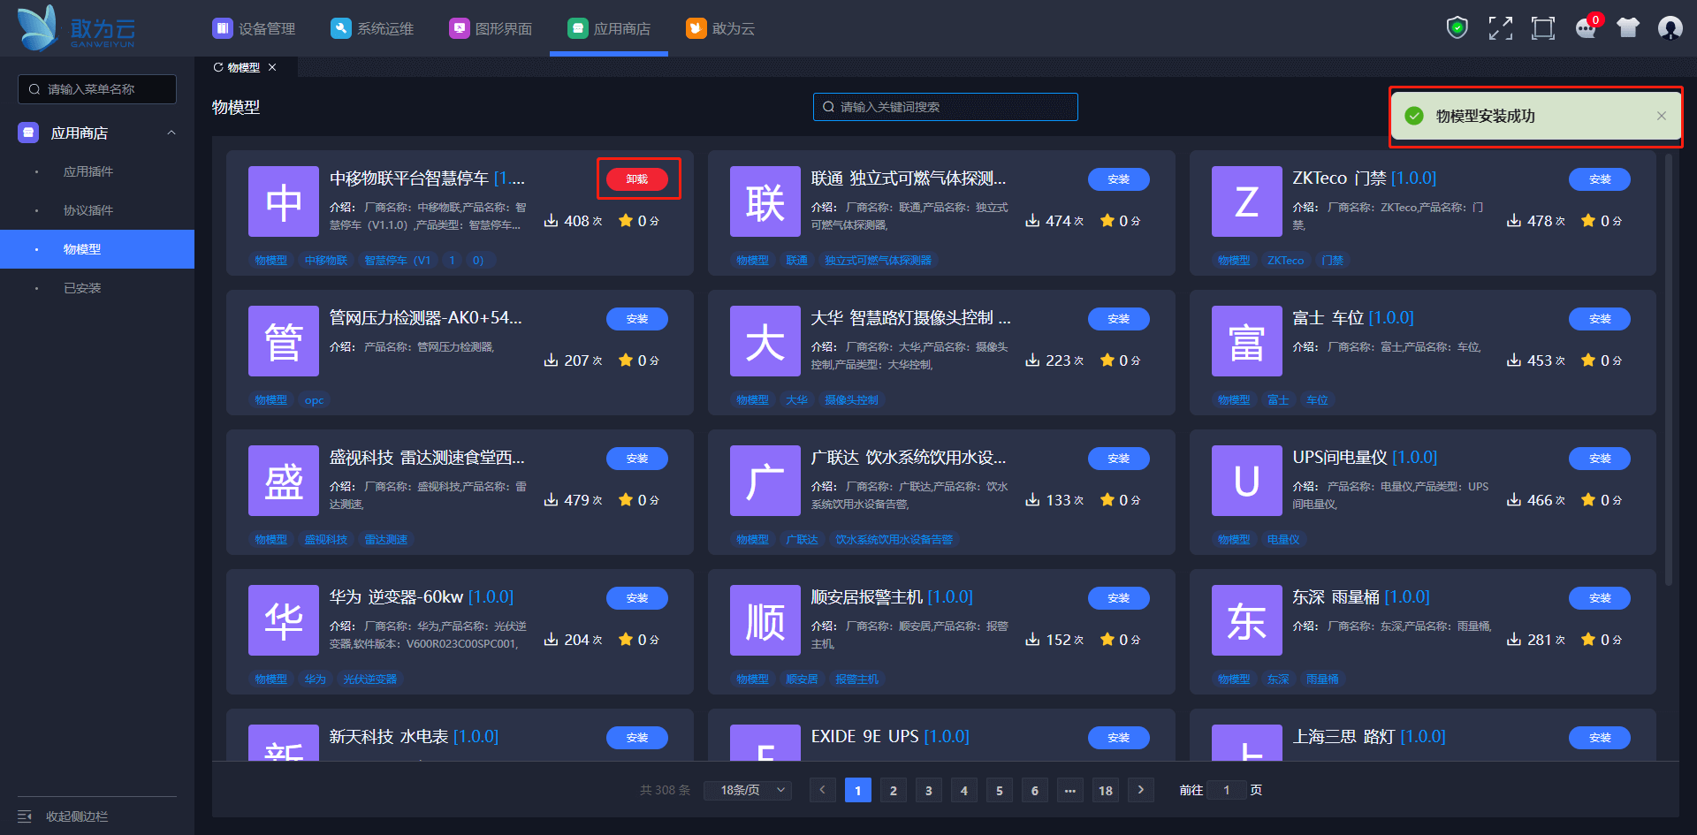The image size is (1697, 835).
Task: Open the user avatar profile icon
Action: 1670,28
